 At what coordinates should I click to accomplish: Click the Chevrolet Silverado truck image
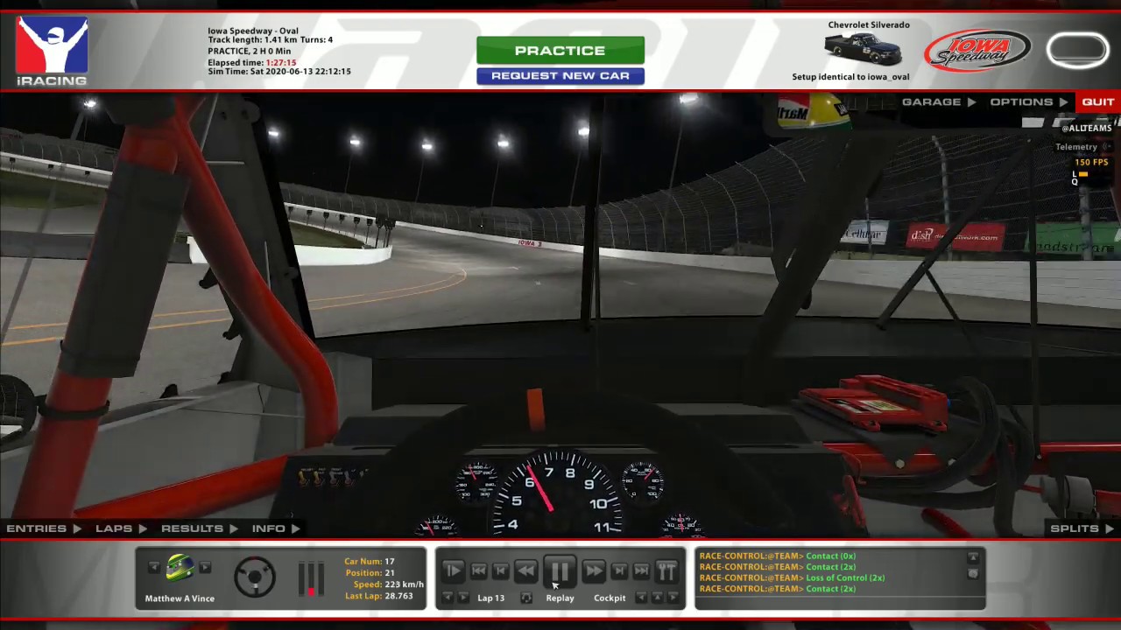tap(864, 50)
